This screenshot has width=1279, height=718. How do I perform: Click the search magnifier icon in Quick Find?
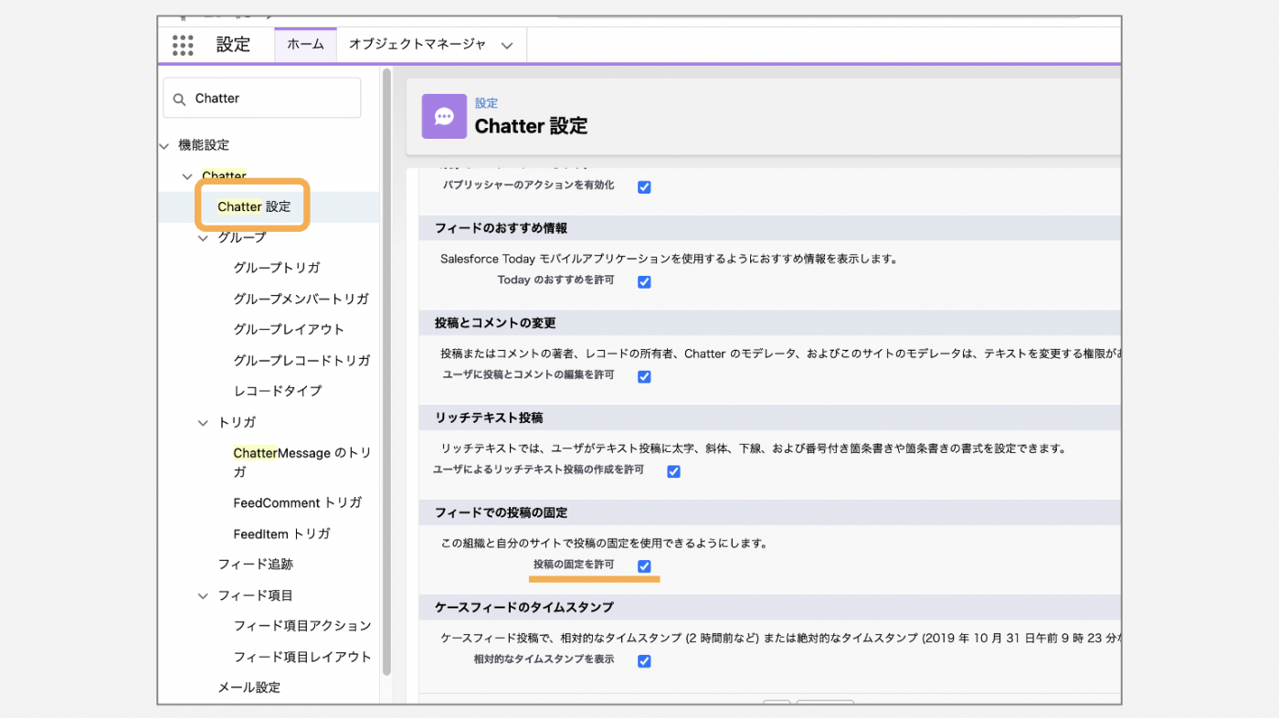(x=179, y=99)
